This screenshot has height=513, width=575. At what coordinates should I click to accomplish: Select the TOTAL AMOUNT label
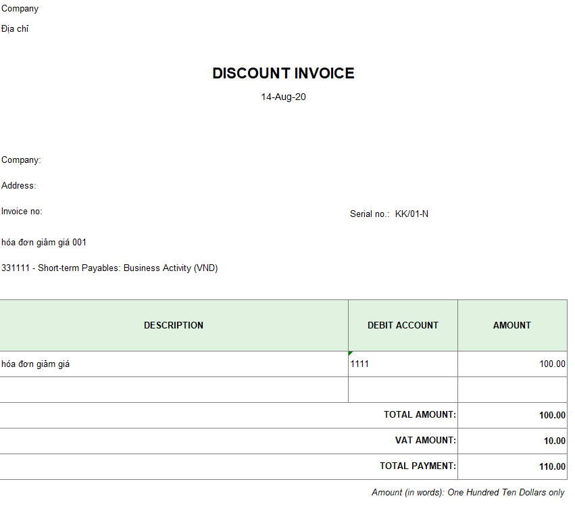(420, 415)
